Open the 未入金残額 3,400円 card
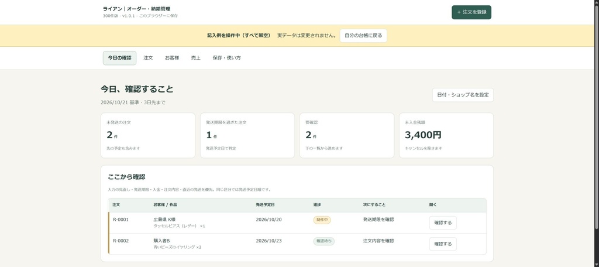Screen dimensions: 599x267 click(446, 135)
